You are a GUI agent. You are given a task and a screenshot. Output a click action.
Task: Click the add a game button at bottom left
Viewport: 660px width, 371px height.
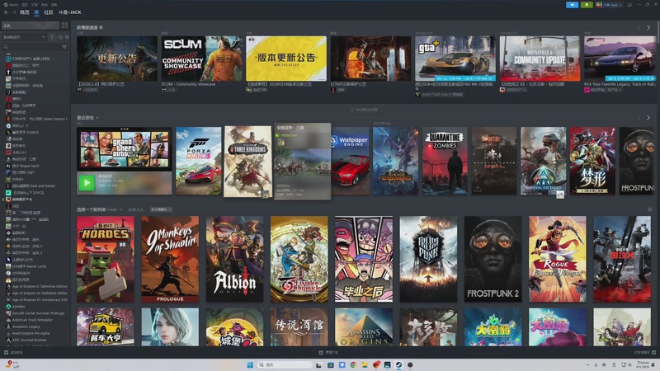(x=14, y=353)
